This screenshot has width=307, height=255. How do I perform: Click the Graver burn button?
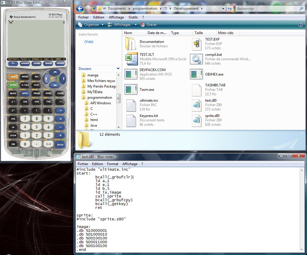[149, 25]
